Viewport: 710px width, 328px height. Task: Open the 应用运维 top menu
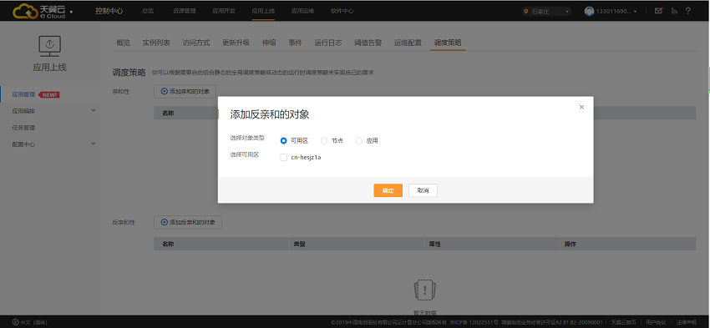pos(302,12)
